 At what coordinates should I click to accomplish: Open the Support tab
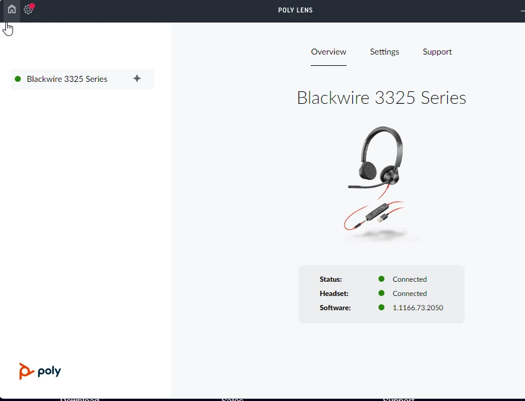tap(437, 52)
